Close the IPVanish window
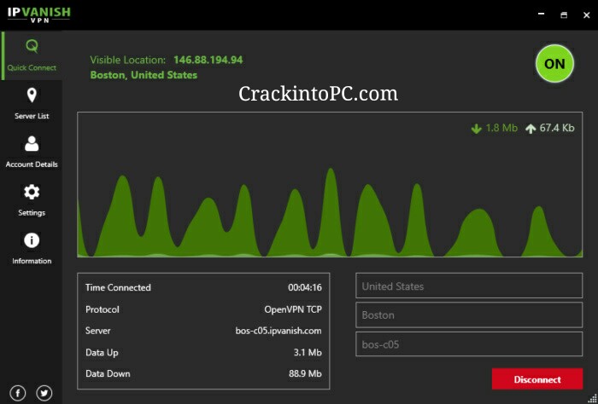598x404 pixels. pos(587,14)
